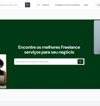The width and height of the screenshot is (100, 106).
Task: Open the shopping cart icon
Action: [38, 5]
